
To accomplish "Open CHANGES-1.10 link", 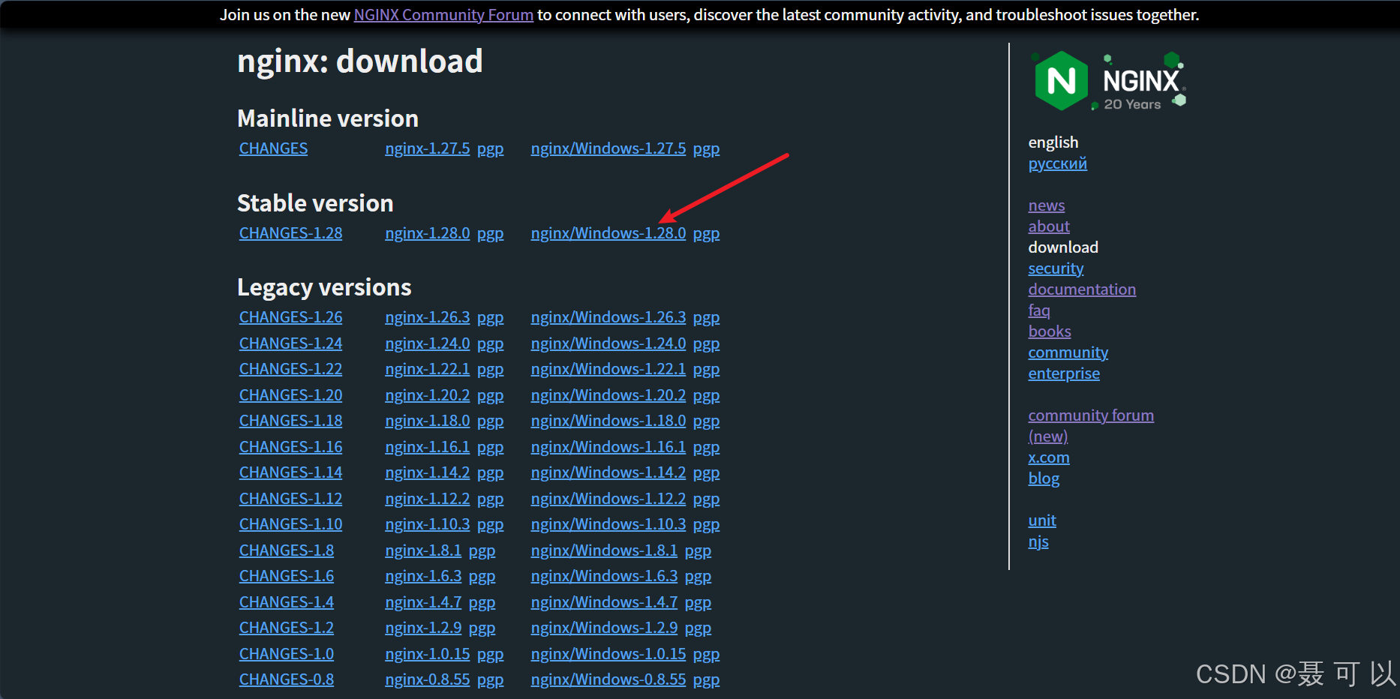I will (290, 524).
